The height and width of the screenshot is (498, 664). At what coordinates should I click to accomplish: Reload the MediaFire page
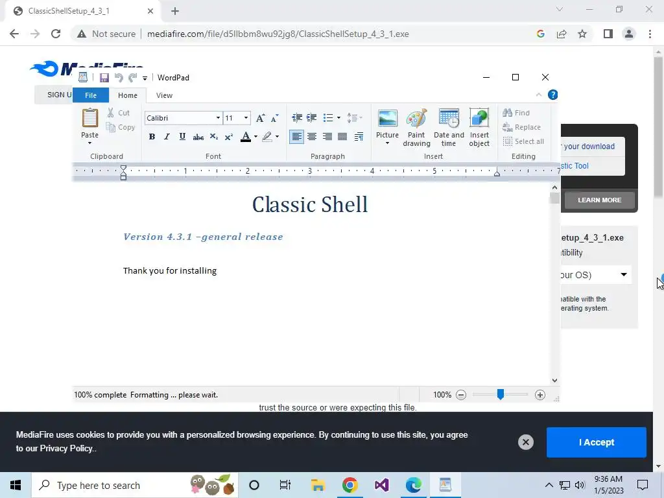coord(56,34)
